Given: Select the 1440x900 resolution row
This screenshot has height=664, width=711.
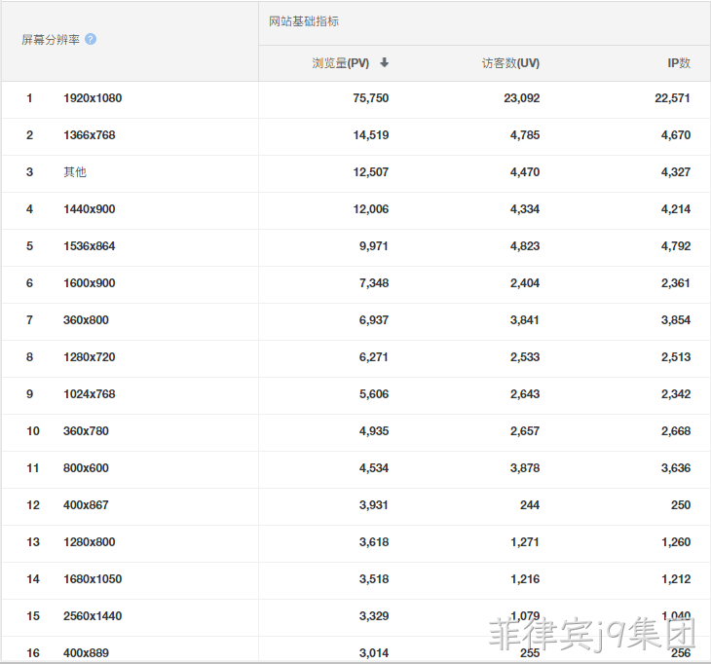Looking at the screenshot, I should point(355,209).
